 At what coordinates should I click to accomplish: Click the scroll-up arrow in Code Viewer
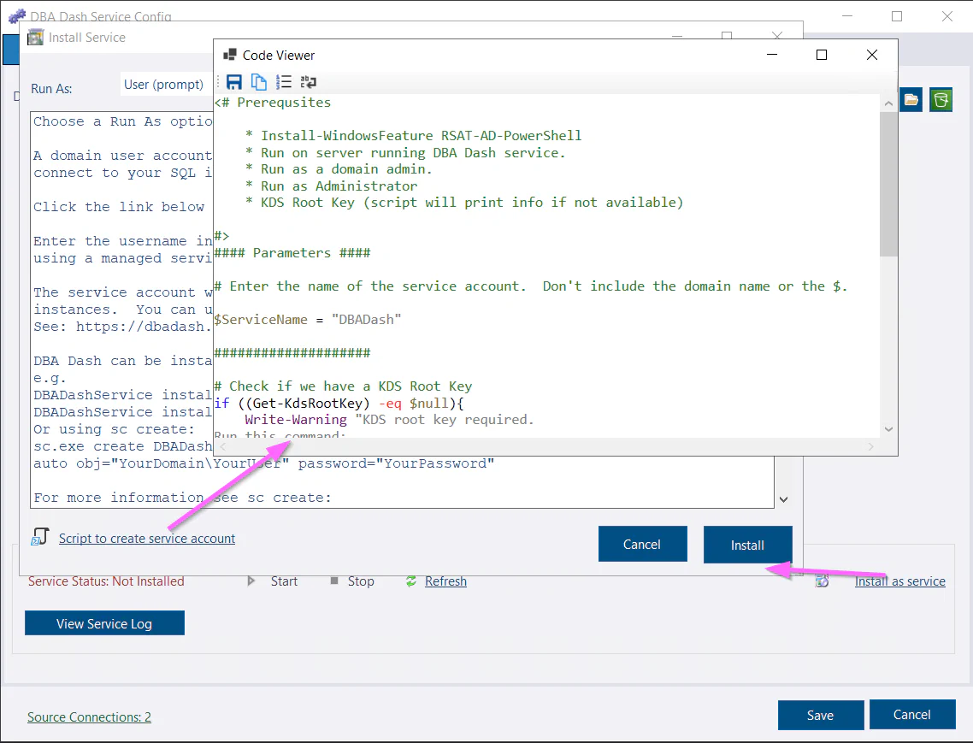click(888, 103)
